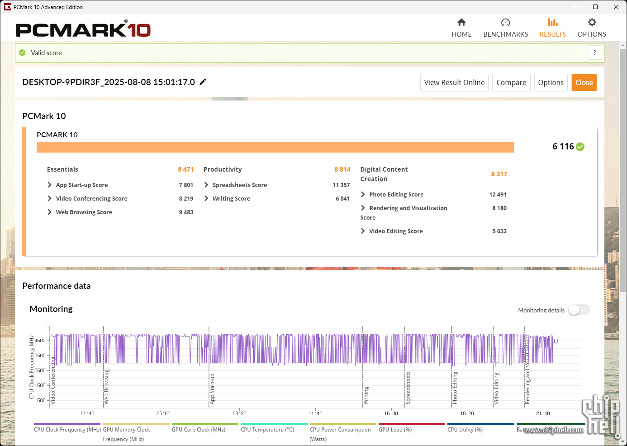Switch to BENCHMARKS tab

point(505,28)
